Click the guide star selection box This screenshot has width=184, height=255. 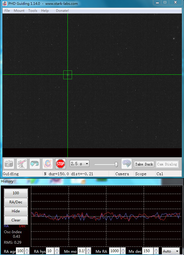pos(67,75)
